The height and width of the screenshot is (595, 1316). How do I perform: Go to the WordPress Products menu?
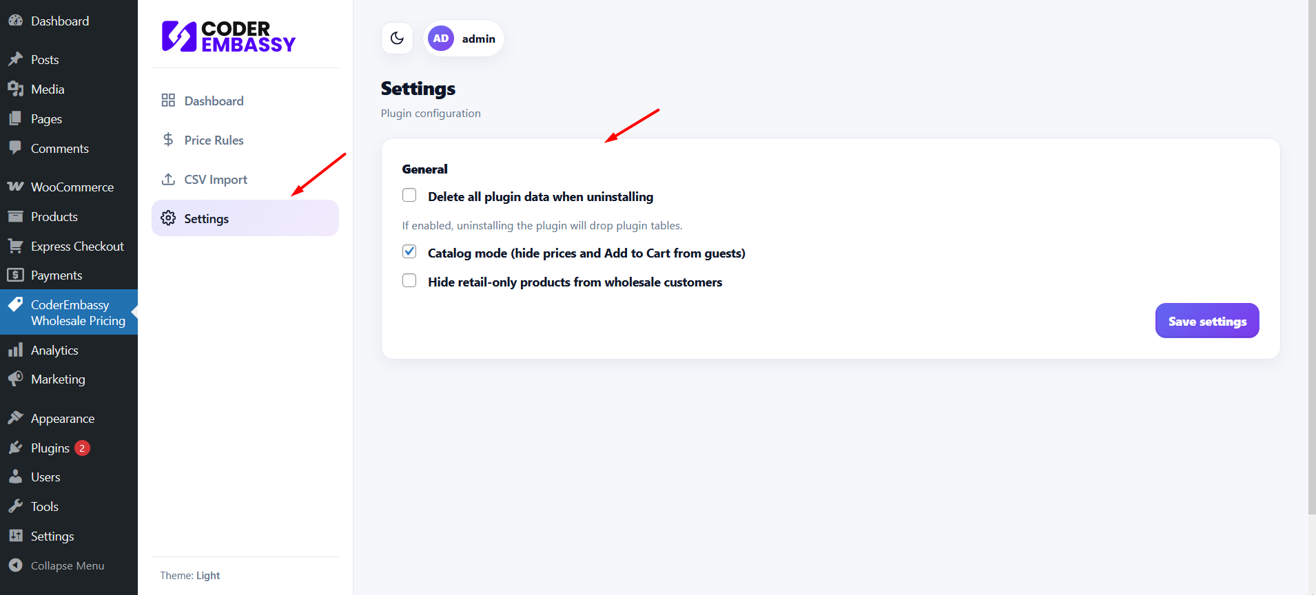tap(54, 216)
